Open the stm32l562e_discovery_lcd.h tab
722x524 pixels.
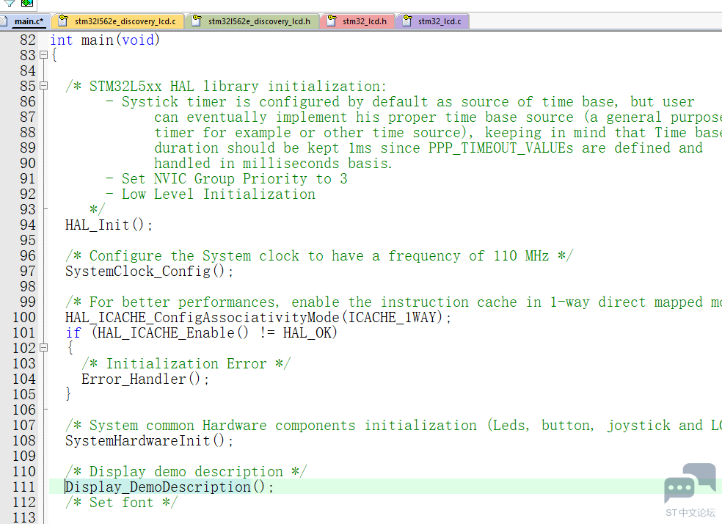(x=252, y=21)
